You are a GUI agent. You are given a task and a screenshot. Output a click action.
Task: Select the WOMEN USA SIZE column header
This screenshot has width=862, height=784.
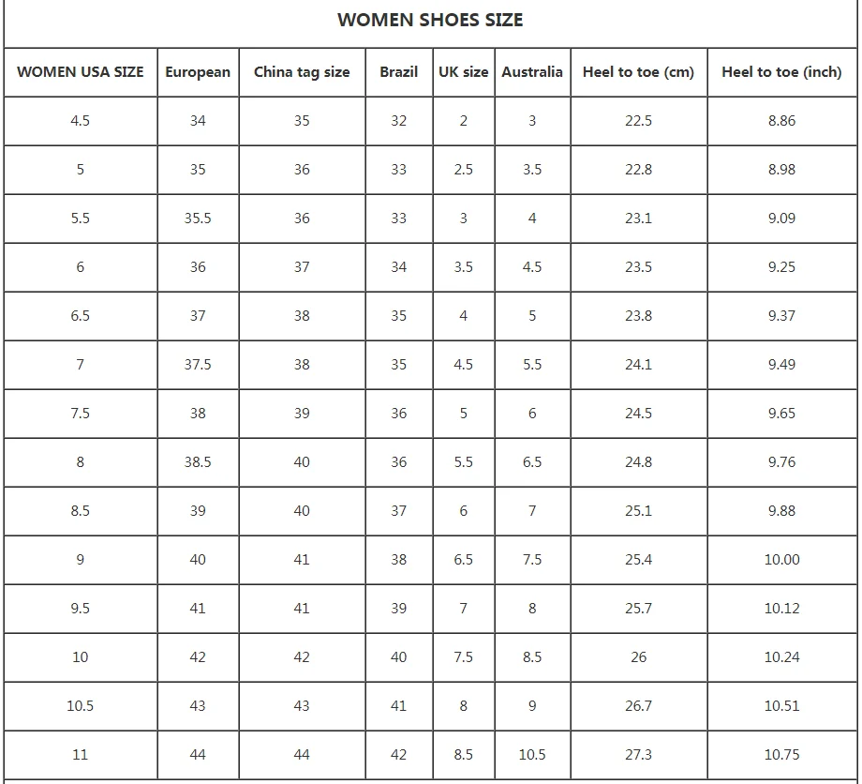[81, 72]
